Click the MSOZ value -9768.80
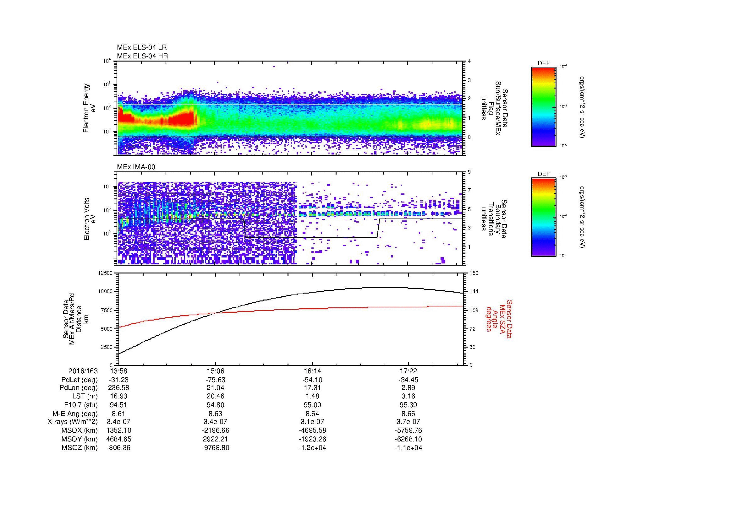The height and width of the screenshot is (519, 735). tap(216, 448)
